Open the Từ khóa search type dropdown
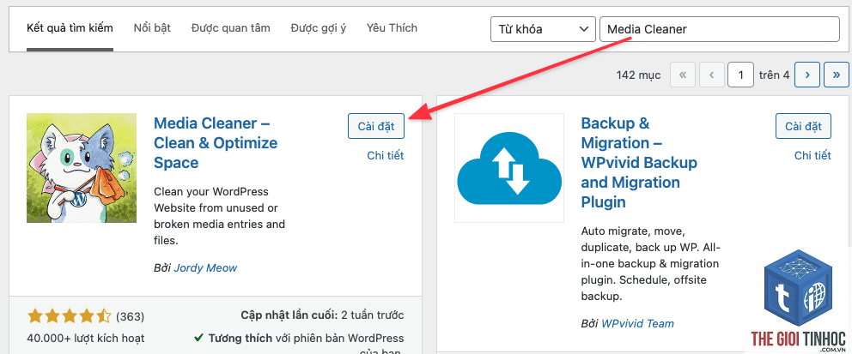 click(542, 29)
